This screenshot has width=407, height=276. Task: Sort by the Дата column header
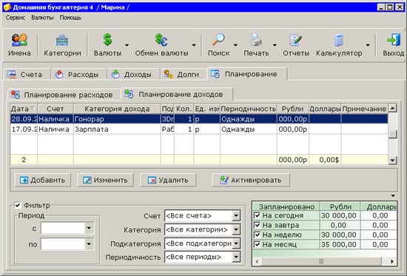pyautogui.click(x=24, y=109)
